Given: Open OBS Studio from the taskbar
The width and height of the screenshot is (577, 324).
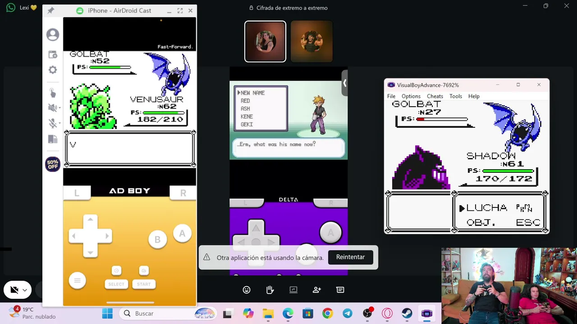Looking at the screenshot, I should (367, 313).
